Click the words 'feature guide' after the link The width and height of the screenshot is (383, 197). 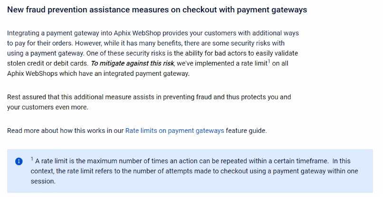[x=246, y=131]
